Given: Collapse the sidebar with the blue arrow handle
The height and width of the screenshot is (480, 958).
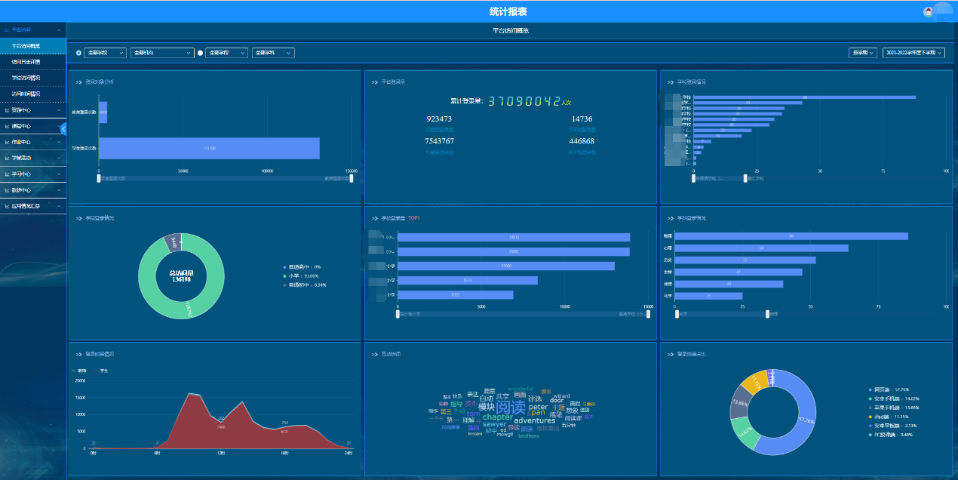Looking at the screenshot, I should pyautogui.click(x=63, y=129).
